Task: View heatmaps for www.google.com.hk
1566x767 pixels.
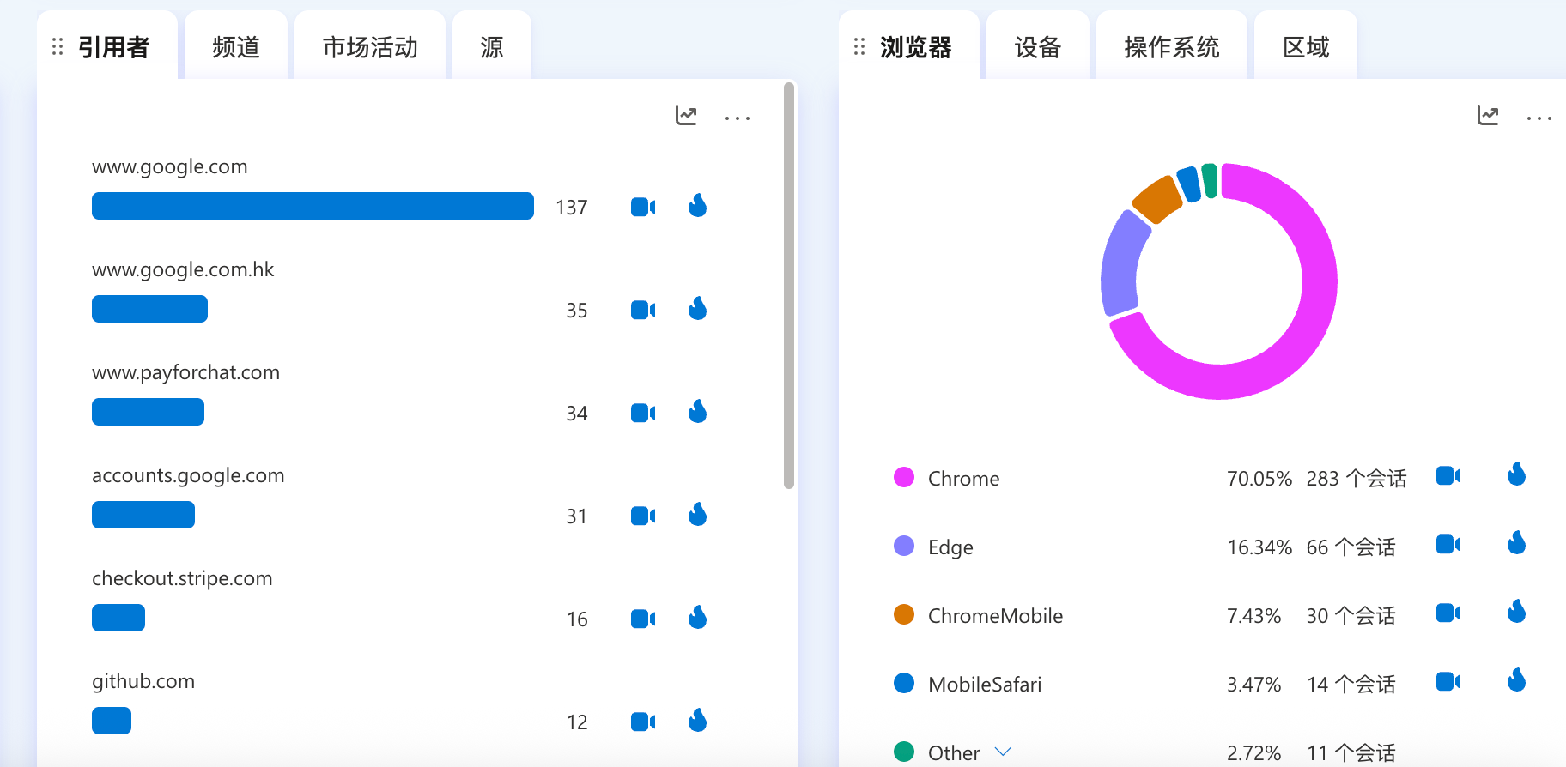Action: [698, 309]
